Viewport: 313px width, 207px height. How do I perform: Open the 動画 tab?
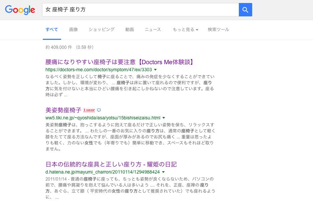(x=130, y=29)
